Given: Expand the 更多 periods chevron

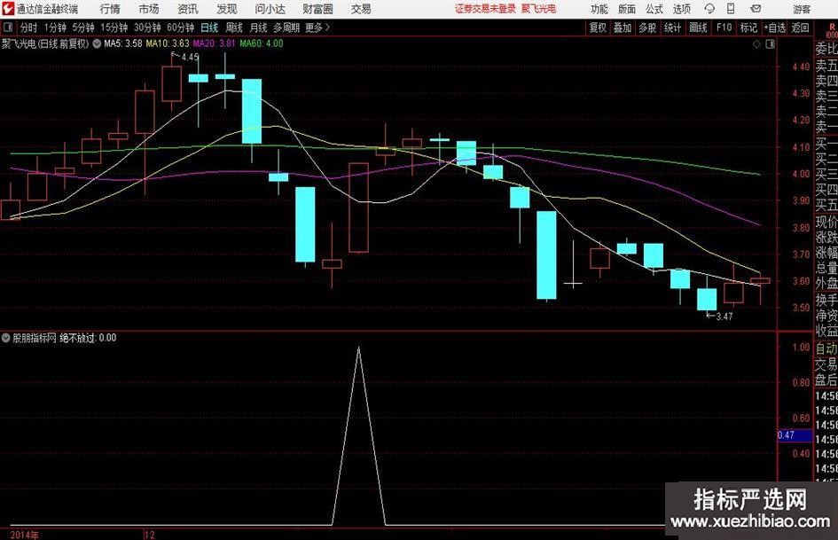Looking at the screenshot, I should 327,27.
